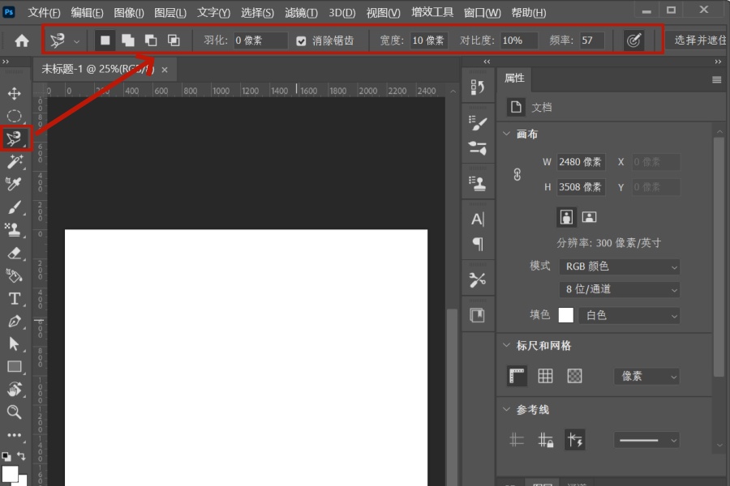Toggle tablet pressure for pen width
Viewport: 730px width, 486px height.
pos(633,40)
